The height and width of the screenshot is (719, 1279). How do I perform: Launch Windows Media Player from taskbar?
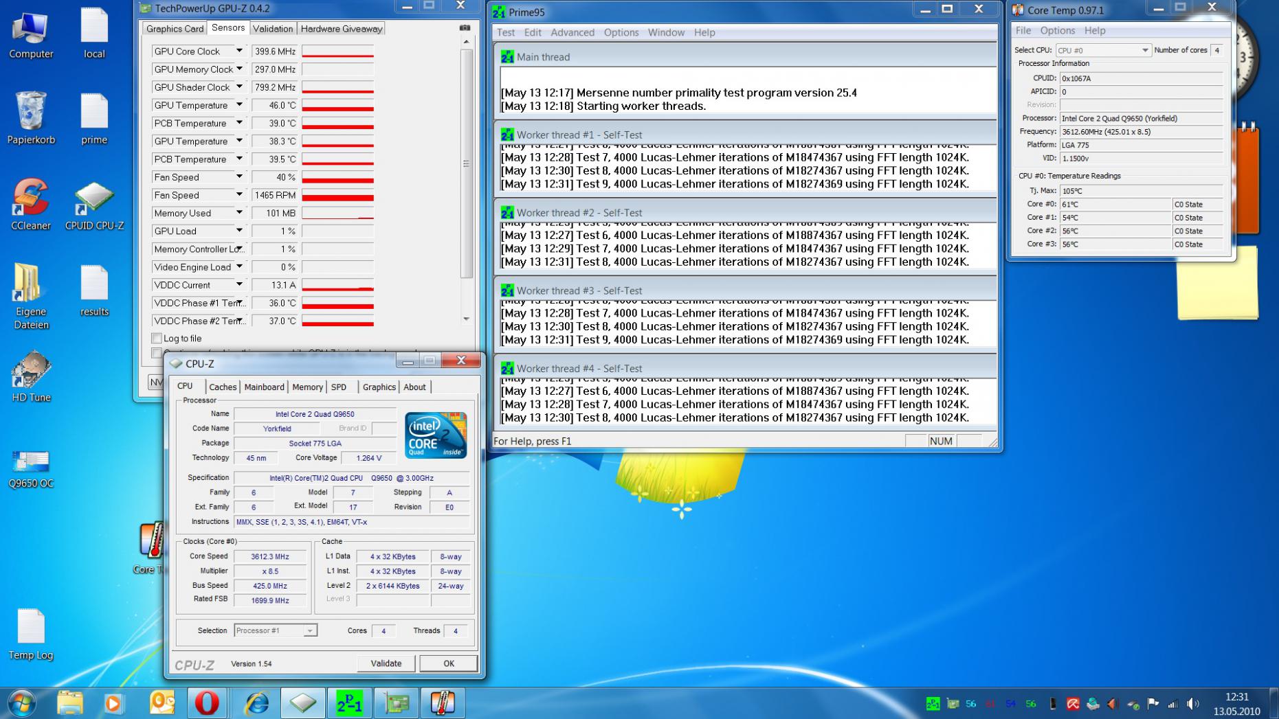coord(113,703)
